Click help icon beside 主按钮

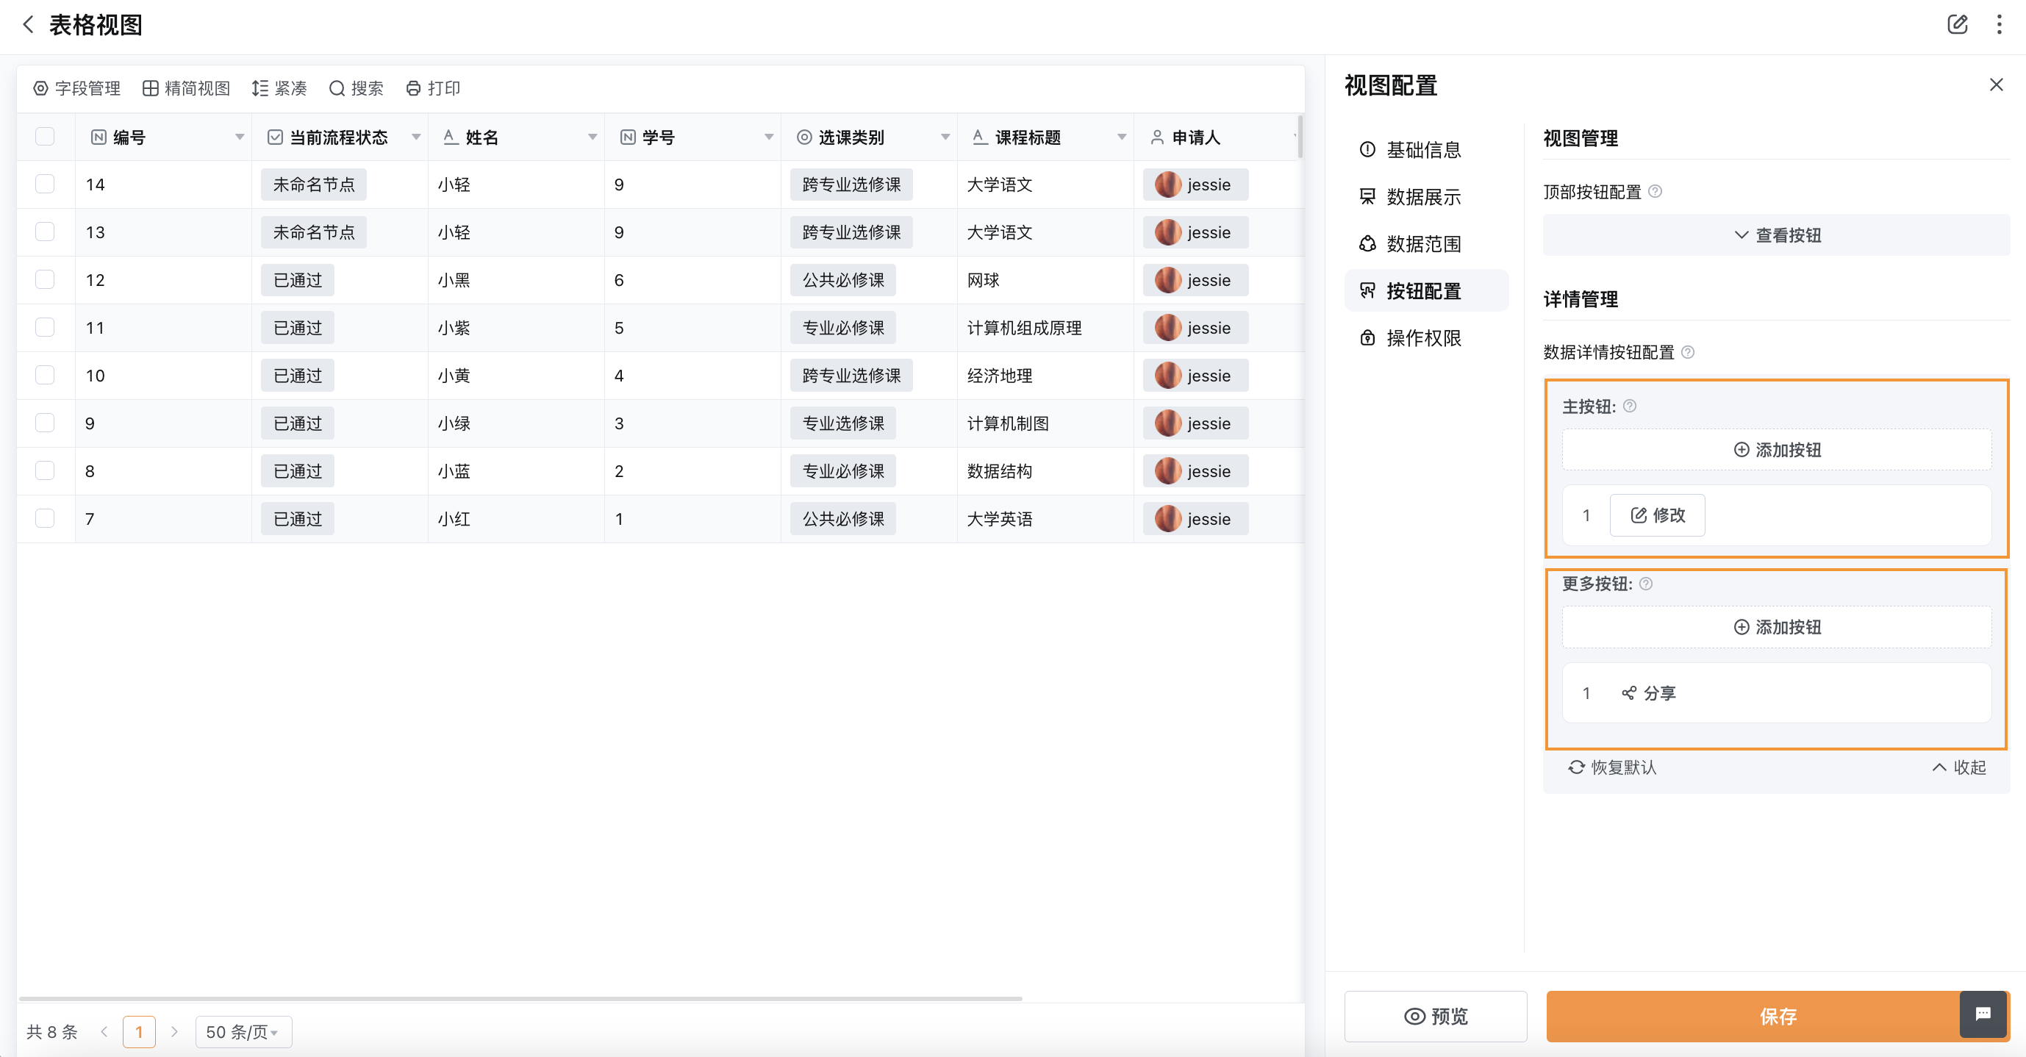pyautogui.click(x=1630, y=406)
